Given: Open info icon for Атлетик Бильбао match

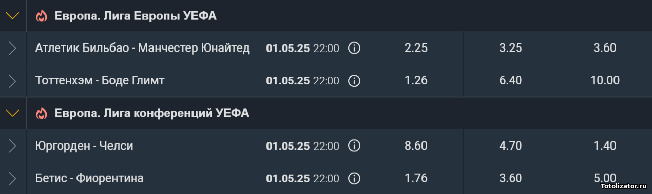Looking at the screenshot, I should [x=354, y=48].
